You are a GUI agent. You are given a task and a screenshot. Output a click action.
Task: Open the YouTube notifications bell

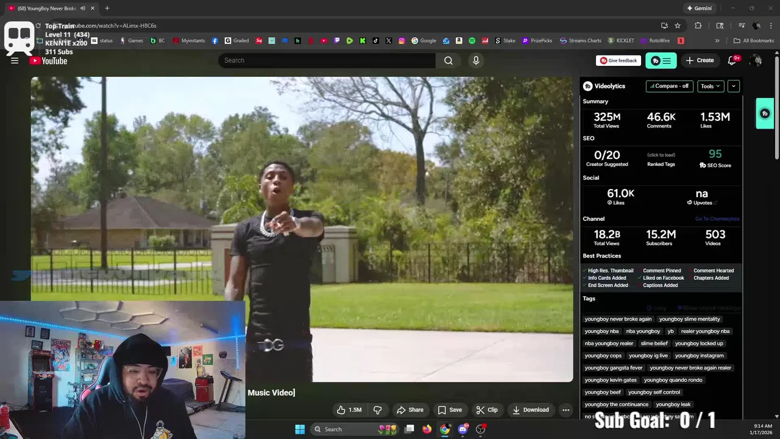click(733, 60)
